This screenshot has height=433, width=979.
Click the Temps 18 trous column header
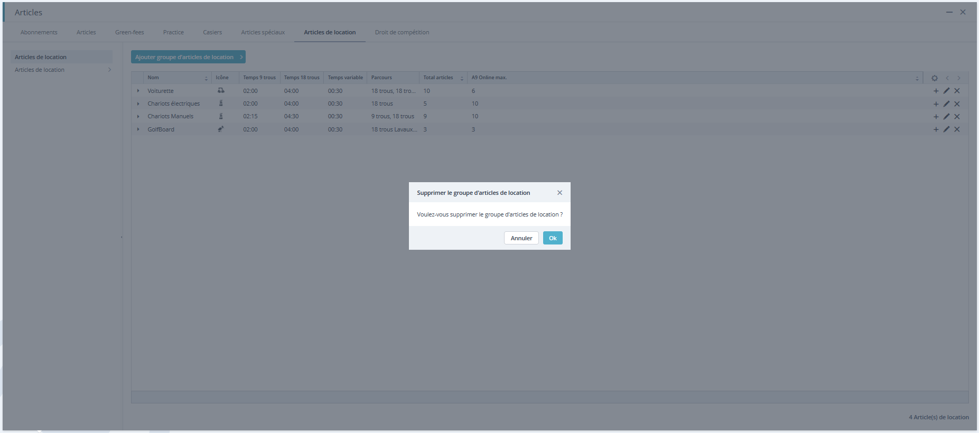pos(302,78)
